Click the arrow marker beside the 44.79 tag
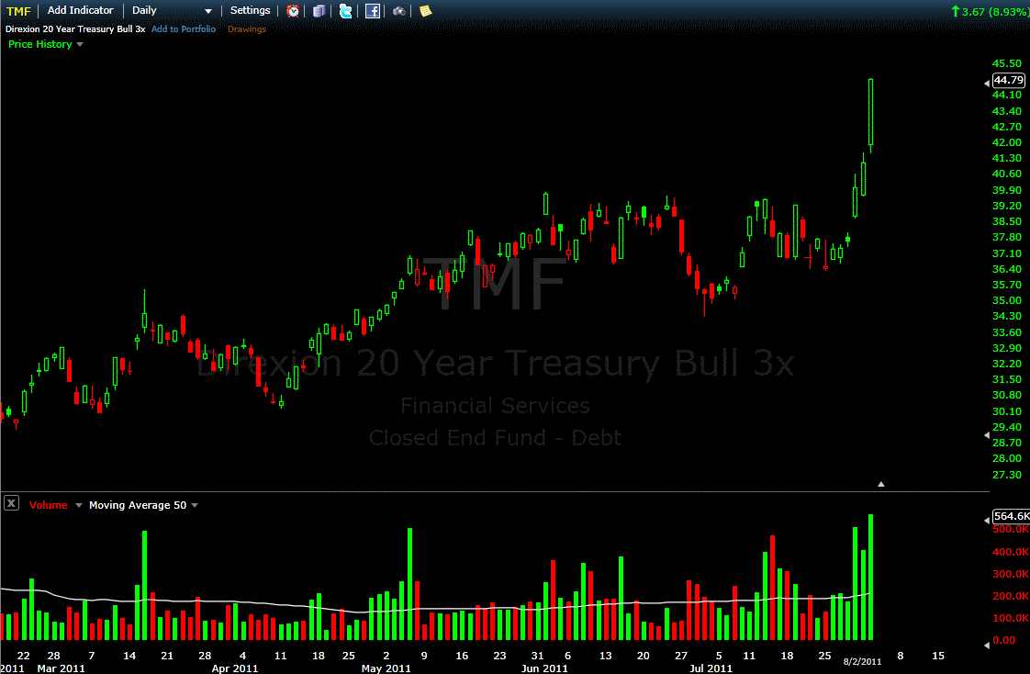 987,84
